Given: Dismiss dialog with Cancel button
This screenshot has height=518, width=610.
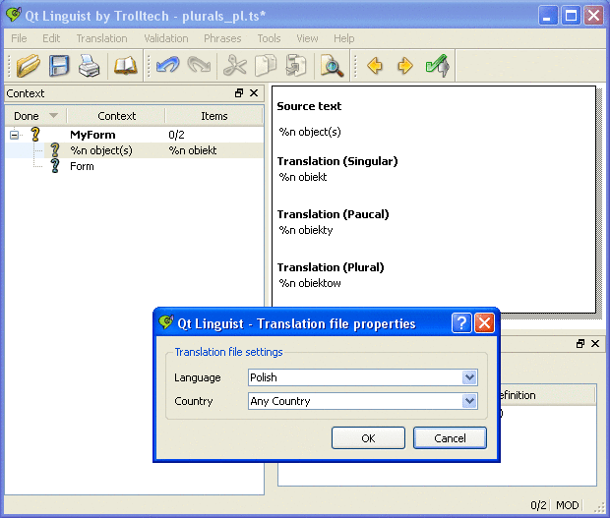Looking at the screenshot, I should [450, 438].
